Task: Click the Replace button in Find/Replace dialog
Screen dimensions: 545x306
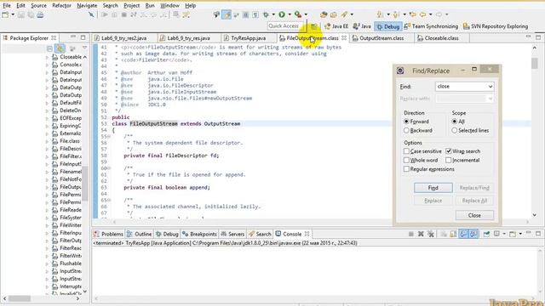Action: click(x=433, y=201)
